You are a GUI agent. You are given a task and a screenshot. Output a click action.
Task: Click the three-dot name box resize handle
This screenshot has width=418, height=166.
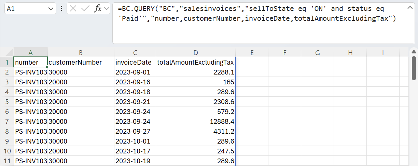click(61, 9)
